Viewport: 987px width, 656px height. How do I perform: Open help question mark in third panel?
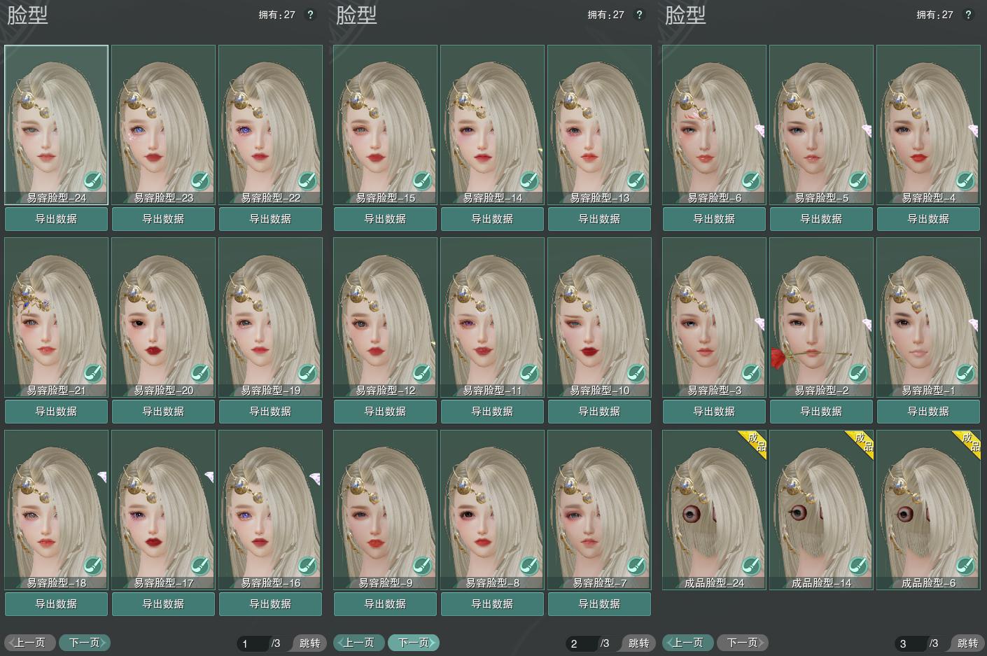coord(968,15)
